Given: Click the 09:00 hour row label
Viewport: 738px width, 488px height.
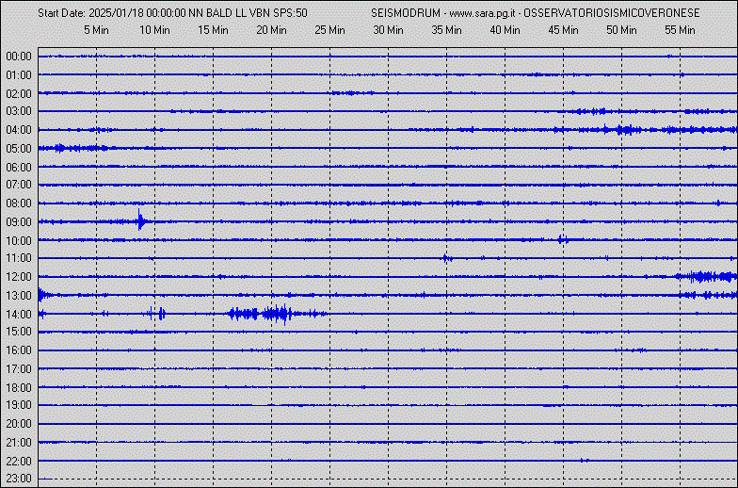Looking at the screenshot, I should click(19, 222).
